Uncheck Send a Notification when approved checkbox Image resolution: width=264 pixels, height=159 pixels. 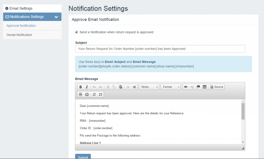click(x=77, y=32)
